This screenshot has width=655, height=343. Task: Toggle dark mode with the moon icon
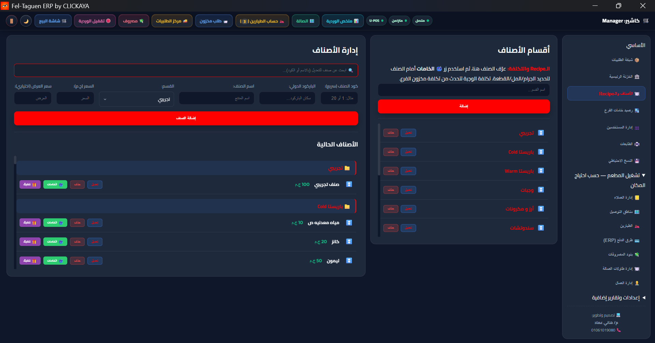pos(26,21)
